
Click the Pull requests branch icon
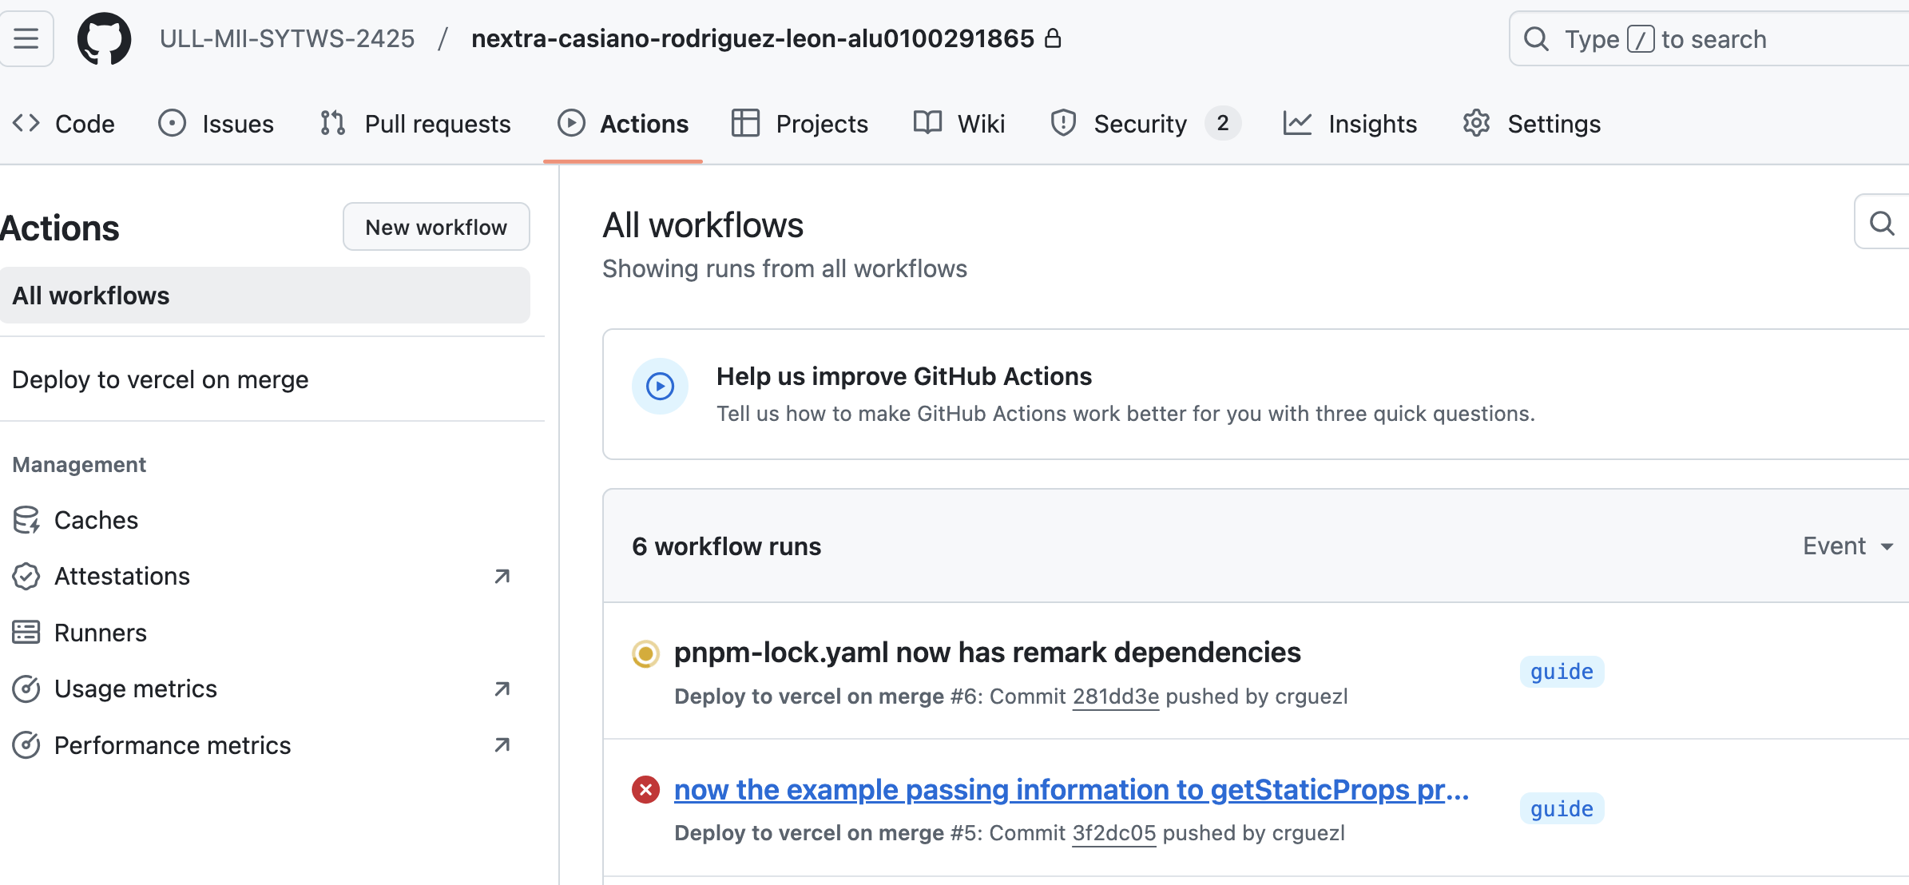coord(332,123)
